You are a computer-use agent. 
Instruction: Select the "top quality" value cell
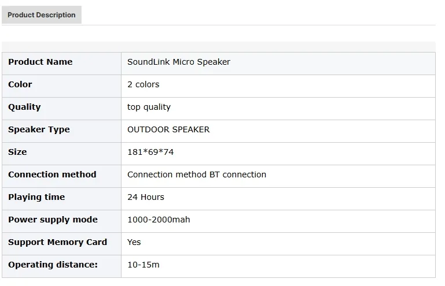point(149,107)
